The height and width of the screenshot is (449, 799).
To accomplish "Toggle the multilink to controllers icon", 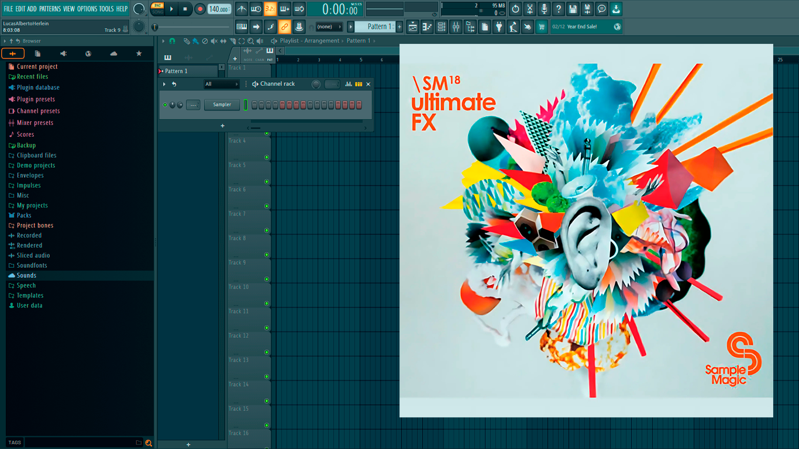I will [284, 26].
